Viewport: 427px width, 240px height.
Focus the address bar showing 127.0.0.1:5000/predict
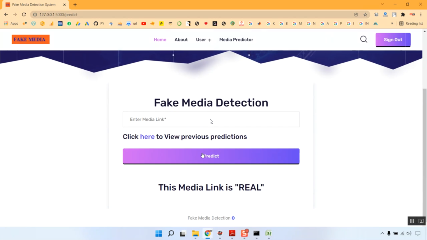tap(194, 15)
